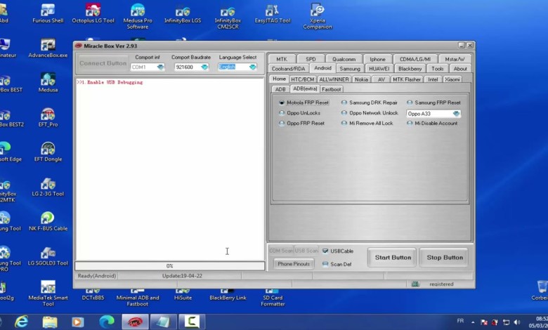Select Samsung DRK Repair radio button

pyautogui.click(x=344, y=103)
